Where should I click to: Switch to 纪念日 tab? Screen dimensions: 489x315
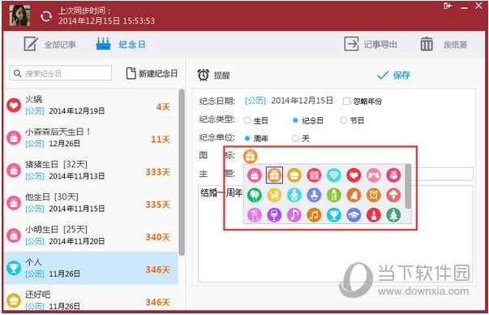click(x=121, y=45)
